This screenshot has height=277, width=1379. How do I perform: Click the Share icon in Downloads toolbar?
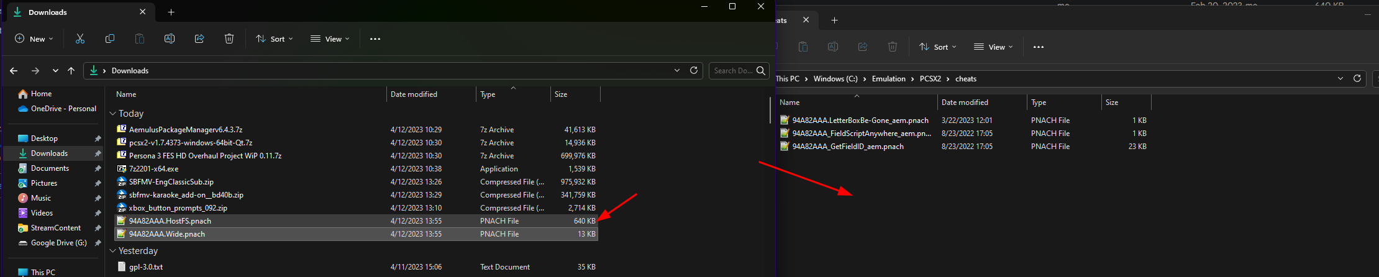point(199,39)
